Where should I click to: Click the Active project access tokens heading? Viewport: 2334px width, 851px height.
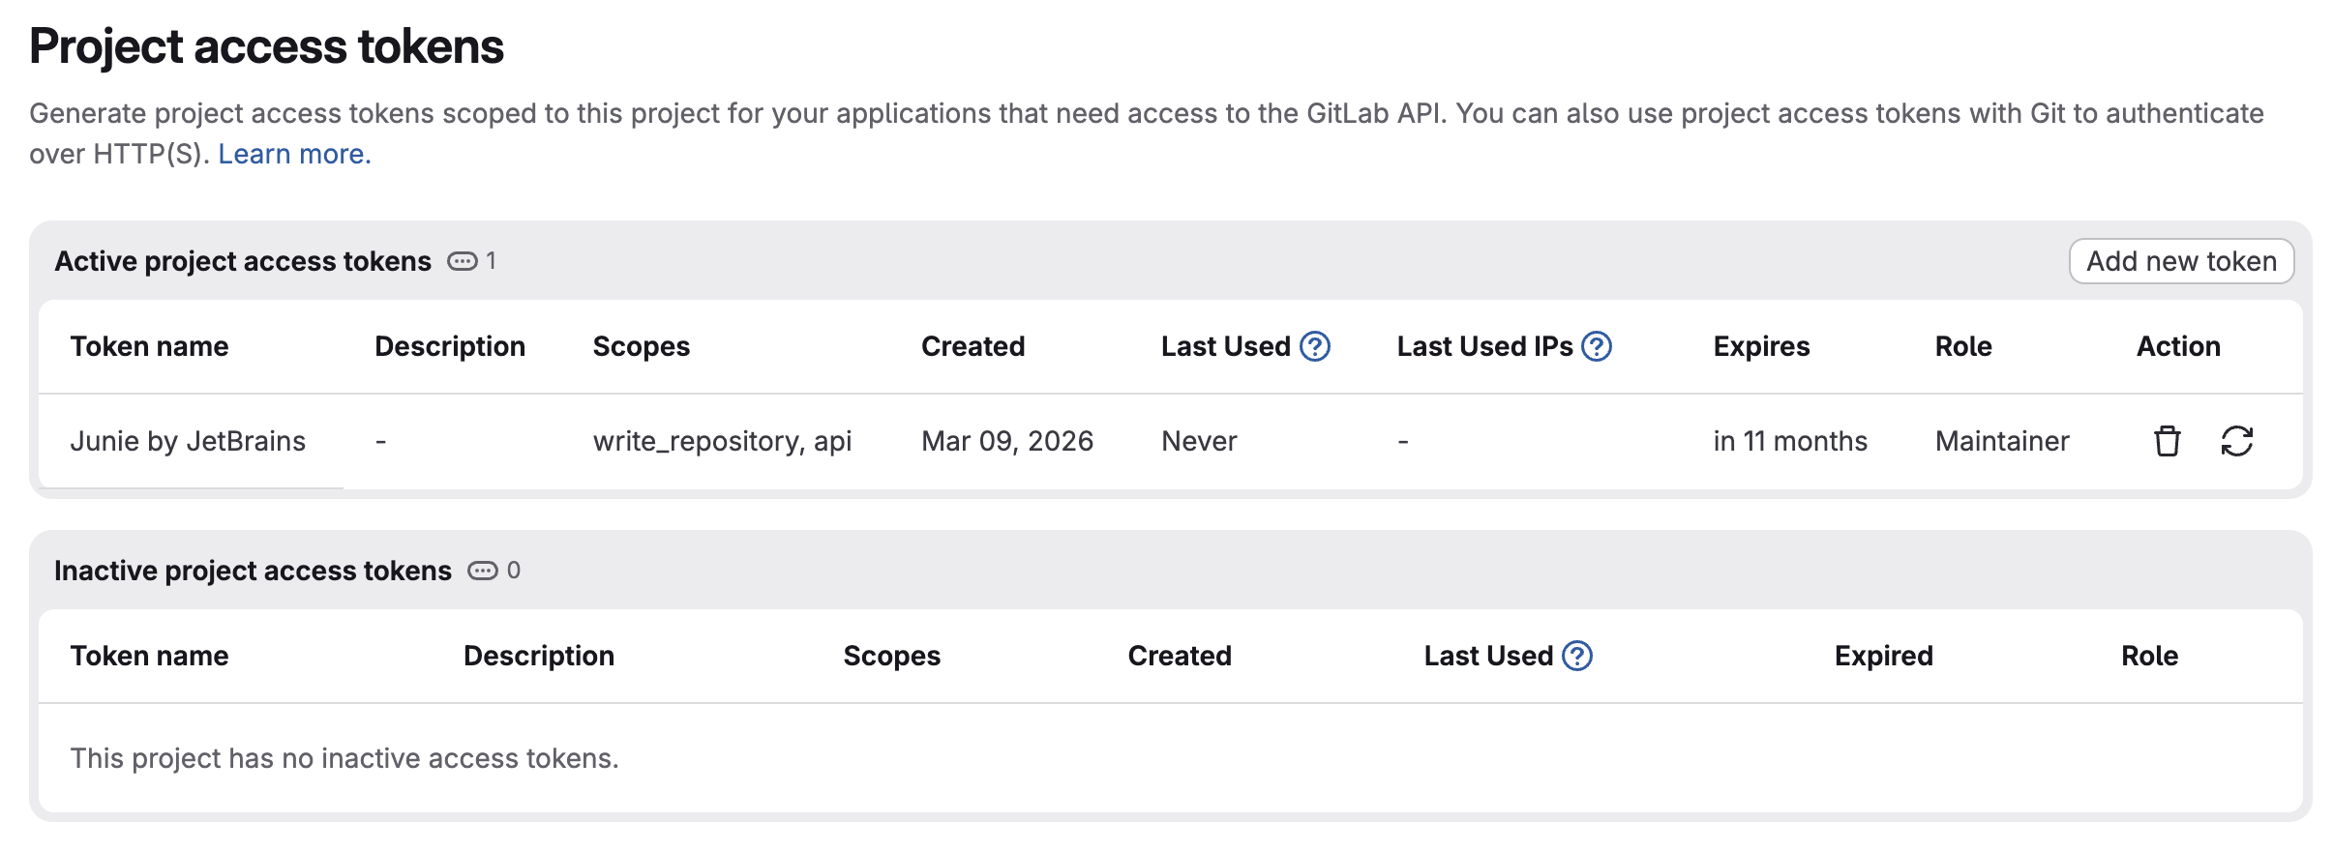click(x=243, y=261)
